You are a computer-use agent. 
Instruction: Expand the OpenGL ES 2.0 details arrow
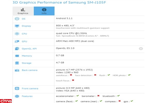coord(141,48)
